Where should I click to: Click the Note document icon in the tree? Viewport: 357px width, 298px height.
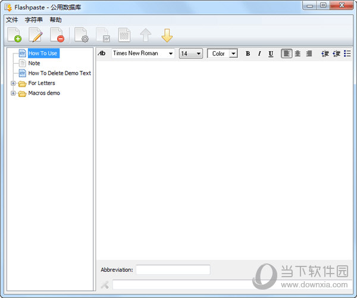(23, 63)
